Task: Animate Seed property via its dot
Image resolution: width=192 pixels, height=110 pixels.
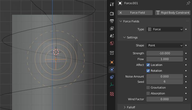Action: coord(186,82)
